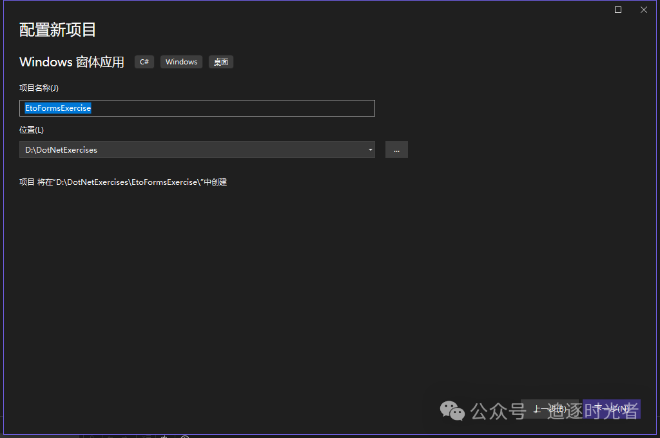Click the ab text icon at the bottom edge
Image resolution: width=660 pixels, height=438 pixels.
[x=164, y=437]
